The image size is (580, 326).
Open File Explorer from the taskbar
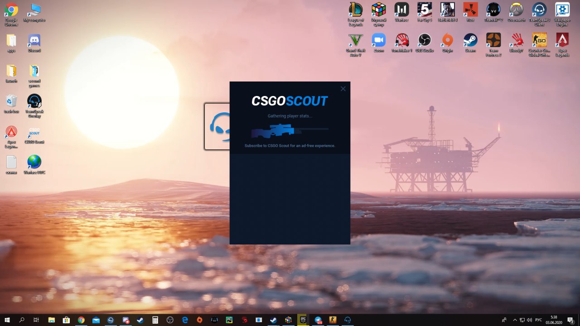tap(51, 320)
